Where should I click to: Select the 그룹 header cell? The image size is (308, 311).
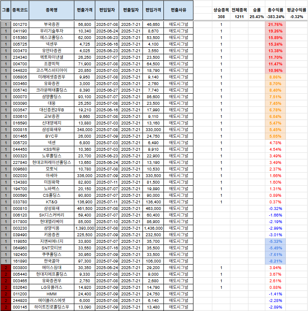click(6, 10)
